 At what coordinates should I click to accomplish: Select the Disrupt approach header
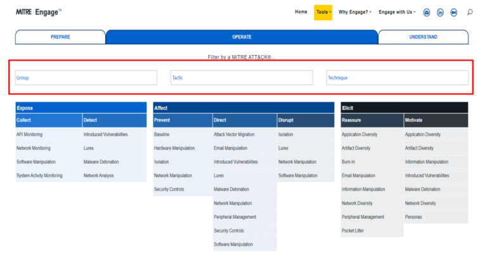point(306,120)
